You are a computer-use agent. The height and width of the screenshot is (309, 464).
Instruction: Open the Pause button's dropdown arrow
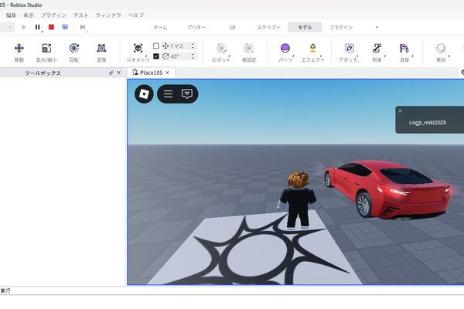click(42, 31)
